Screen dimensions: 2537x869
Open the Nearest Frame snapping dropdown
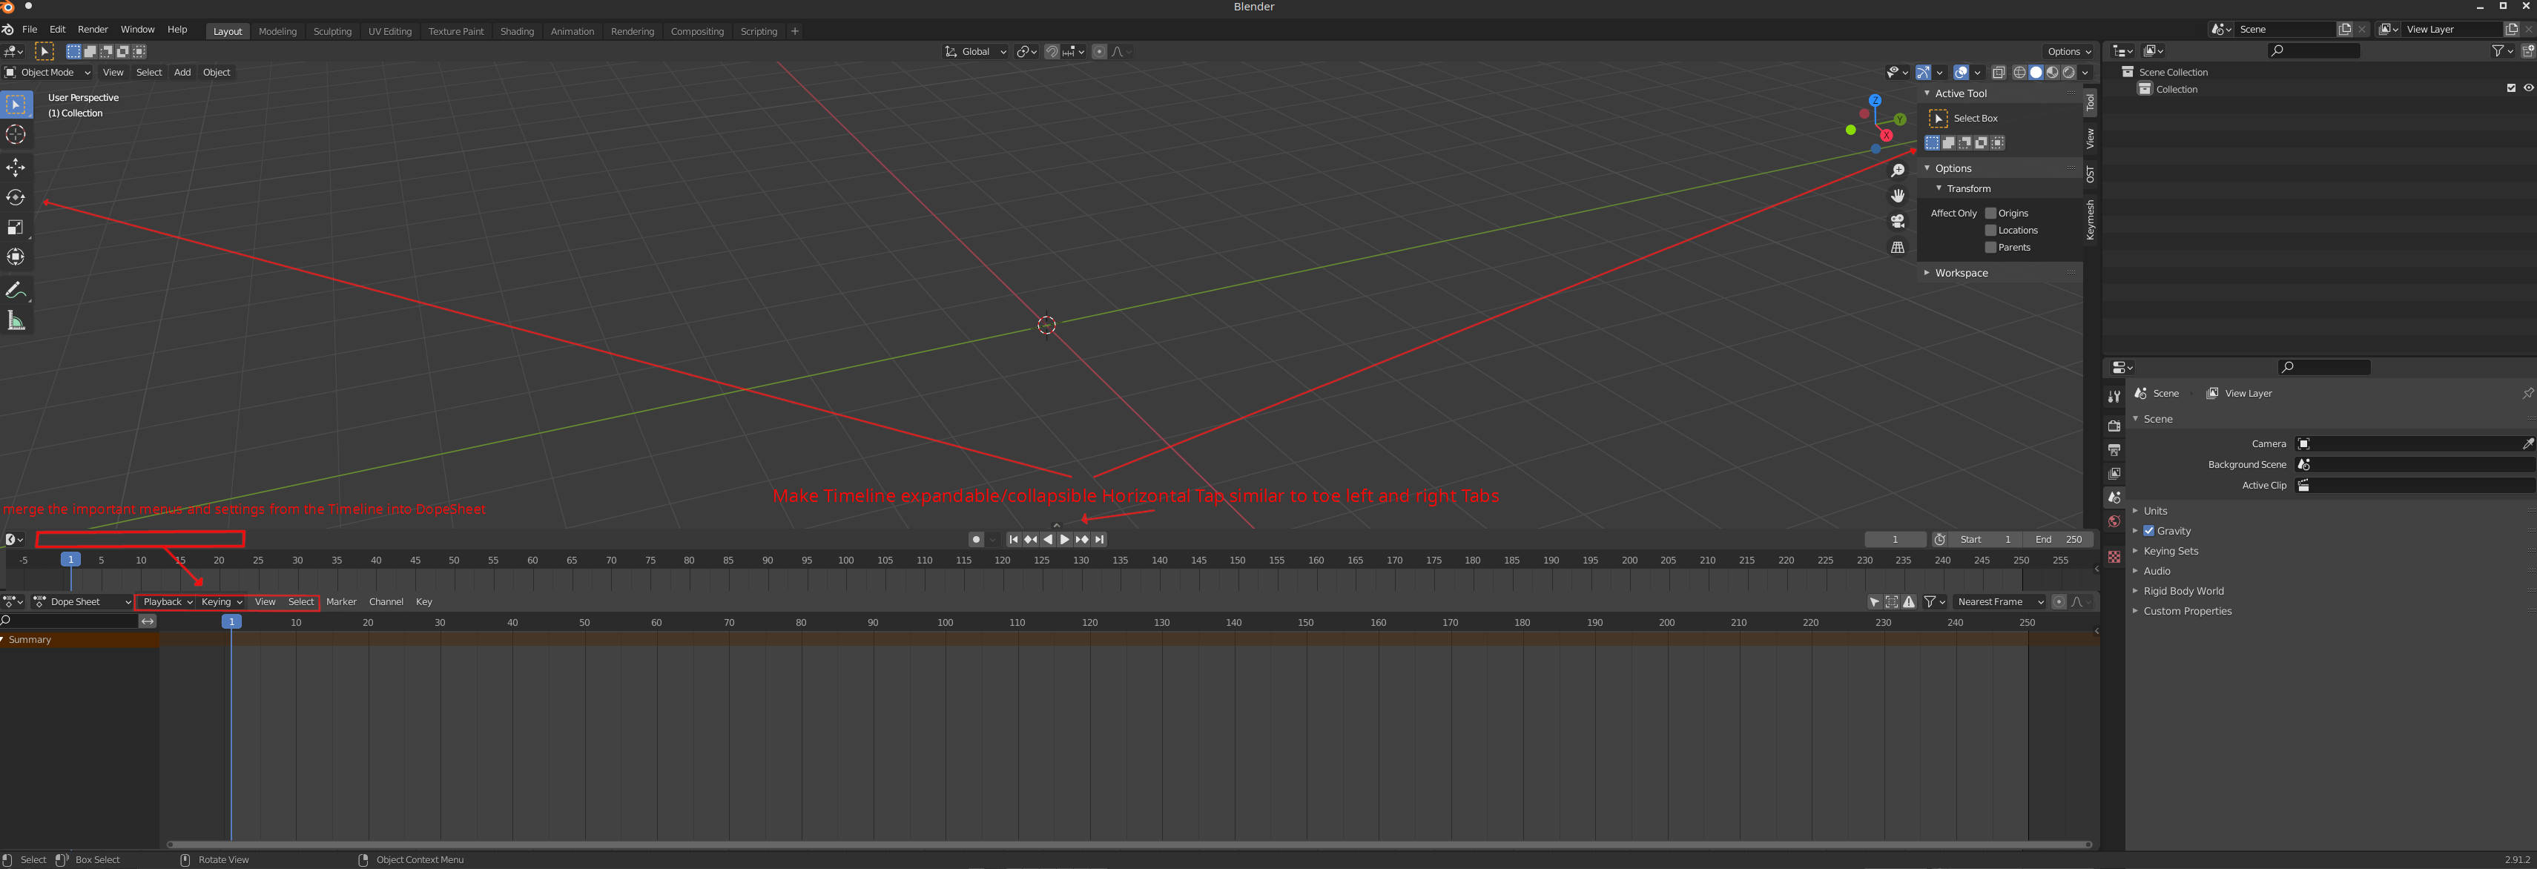tap(2000, 601)
